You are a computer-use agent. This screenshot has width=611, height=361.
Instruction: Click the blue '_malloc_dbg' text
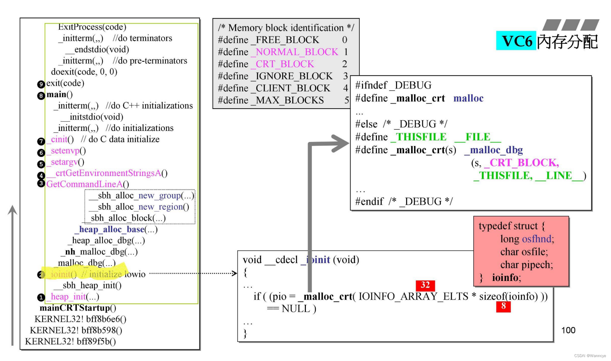pos(493,150)
